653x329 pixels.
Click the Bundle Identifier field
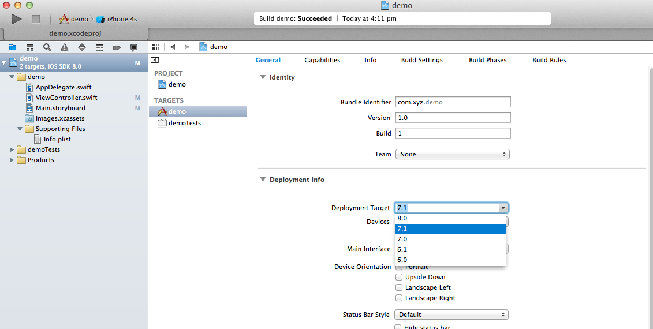tap(453, 102)
